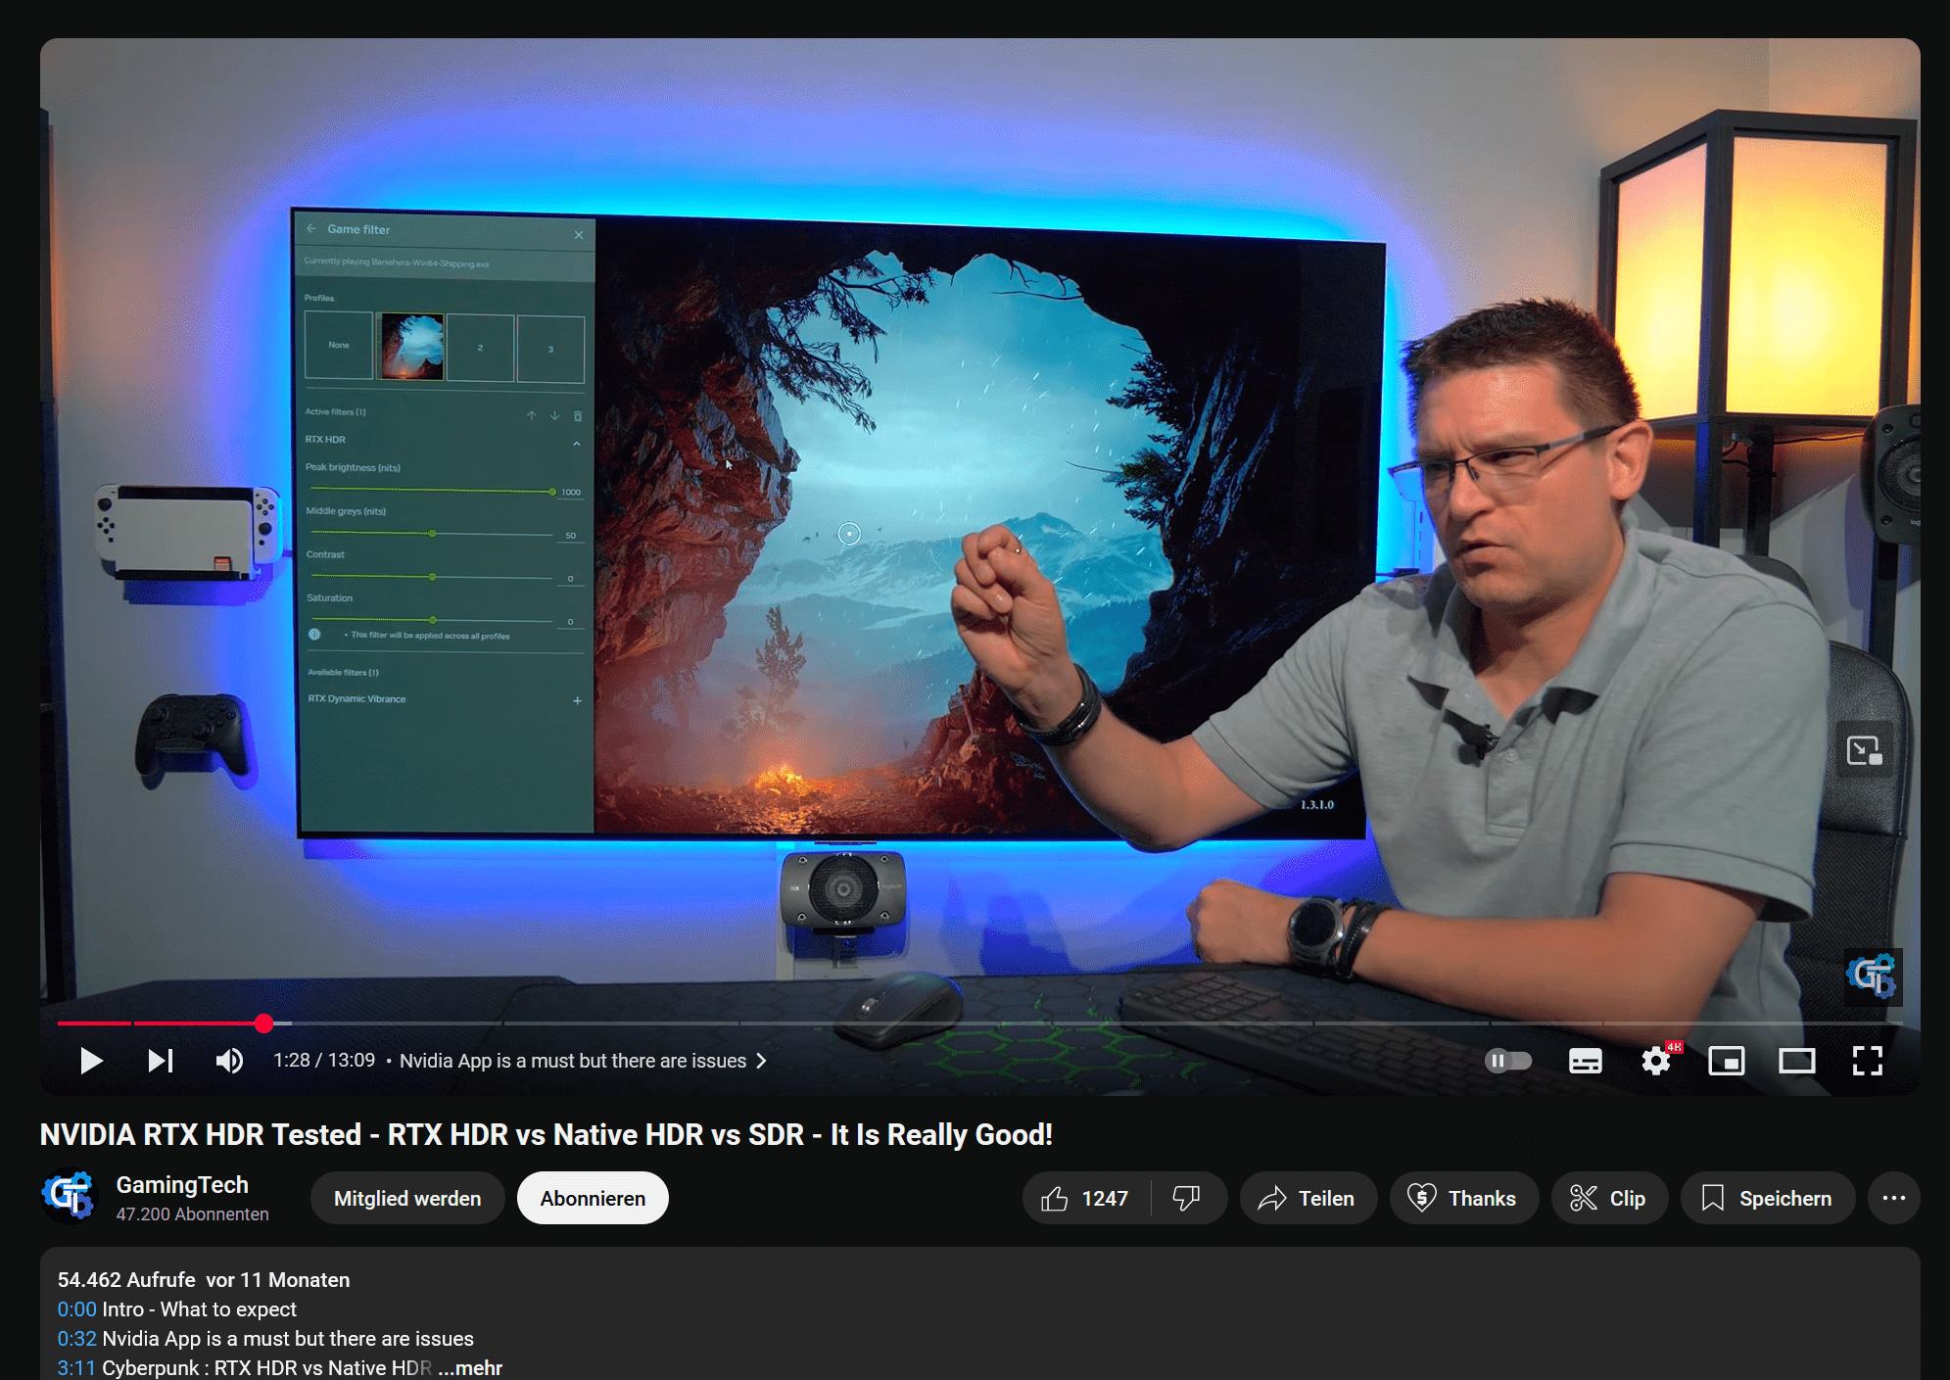
Task: Jump to the 0:00 Intro timestamp
Action: click(x=76, y=1309)
